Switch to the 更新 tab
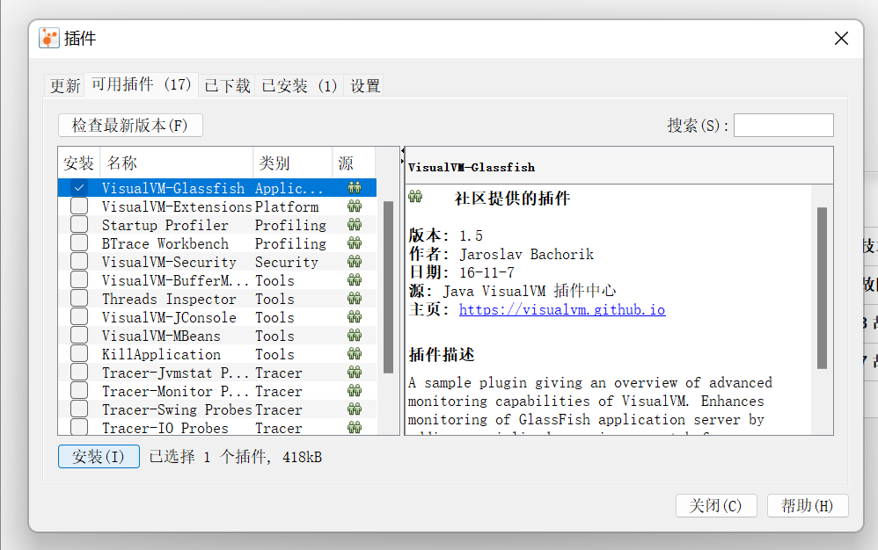Viewport: 878px width, 550px height. click(65, 85)
